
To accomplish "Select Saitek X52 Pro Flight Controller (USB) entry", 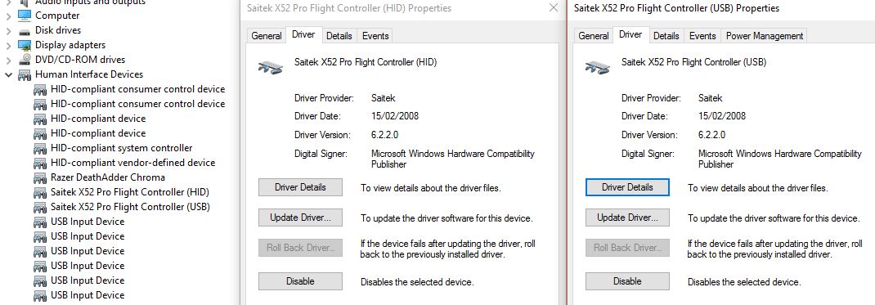I will [x=130, y=207].
